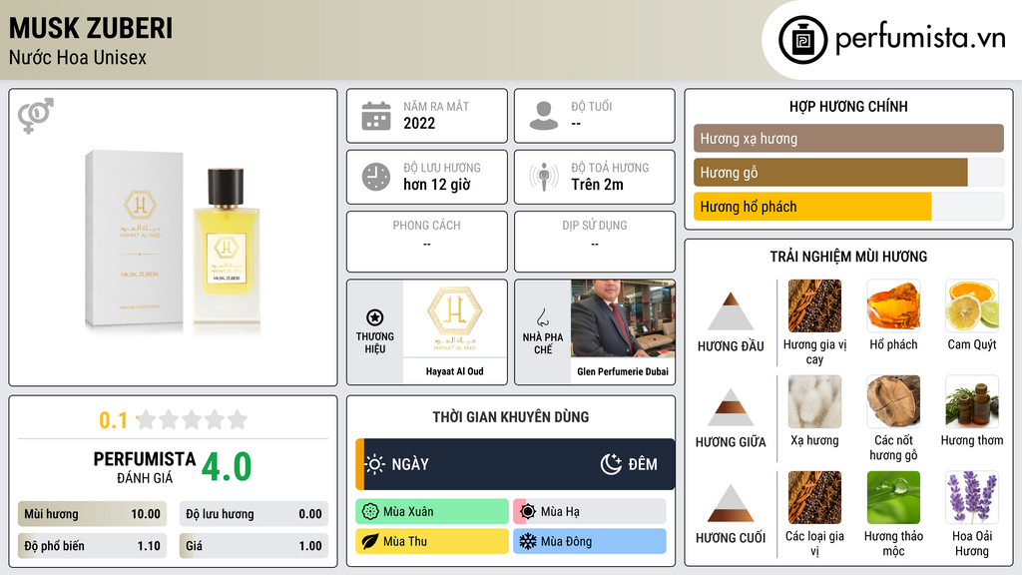
Task: Click the calendar icon beside Năm ra mắt
Action: click(x=376, y=116)
